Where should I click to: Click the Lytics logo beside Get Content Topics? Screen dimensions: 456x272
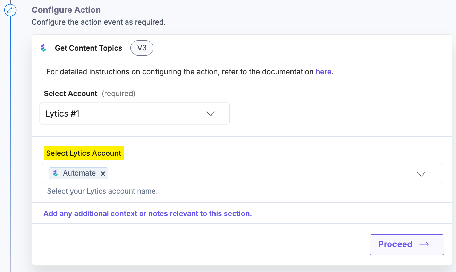click(43, 48)
